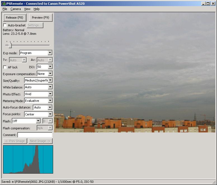Viewport: 217px width, 185px height.
Task: Close the PSRemote window
Action: [x=213, y=4]
